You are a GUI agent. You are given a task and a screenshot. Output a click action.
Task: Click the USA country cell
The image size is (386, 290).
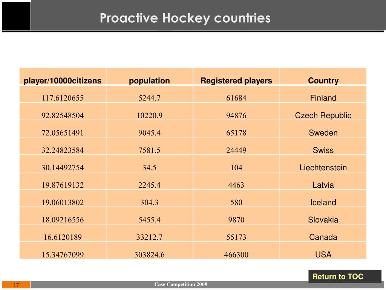coord(323,255)
